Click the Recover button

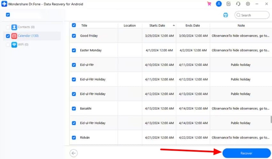coord(246,153)
